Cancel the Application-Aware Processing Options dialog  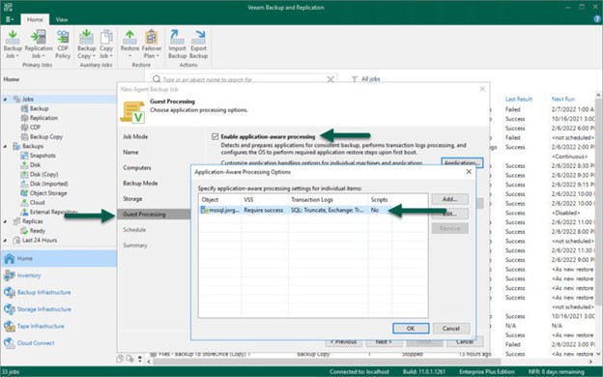tap(451, 329)
